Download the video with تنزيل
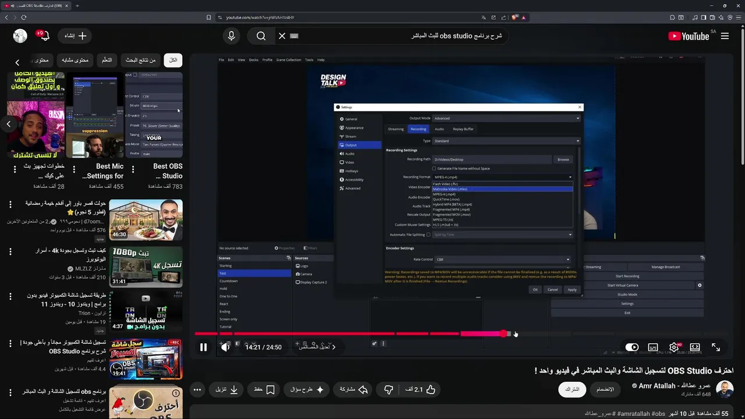The image size is (745, 419). 227,389
